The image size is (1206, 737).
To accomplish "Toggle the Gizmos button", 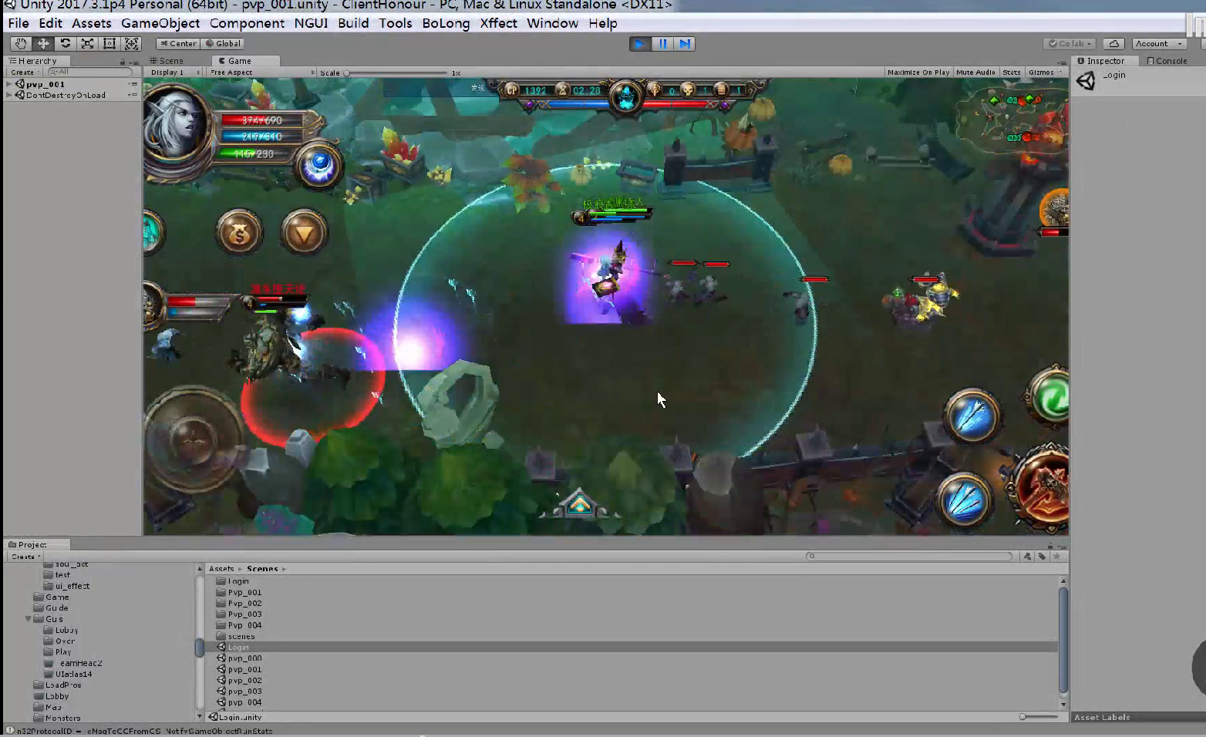I will coord(1040,72).
